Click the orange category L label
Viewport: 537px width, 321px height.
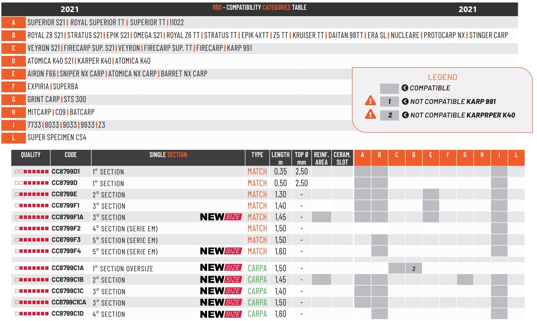pyautogui.click(x=14, y=138)
